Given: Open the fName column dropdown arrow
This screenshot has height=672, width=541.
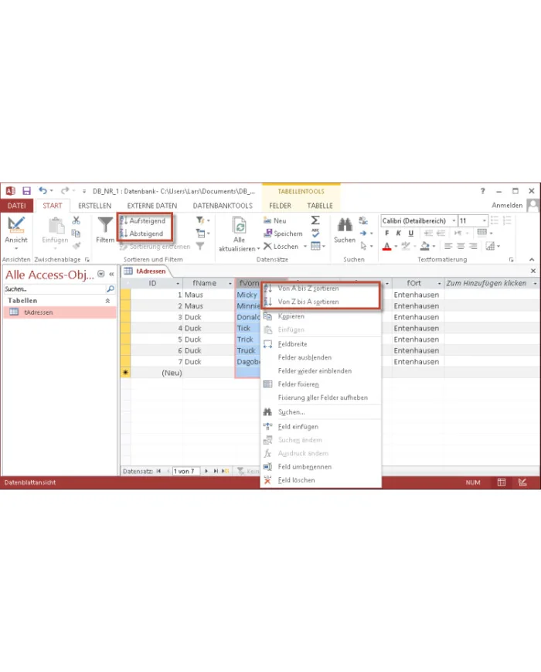Looking at the screenshot, I should [230, 283].
